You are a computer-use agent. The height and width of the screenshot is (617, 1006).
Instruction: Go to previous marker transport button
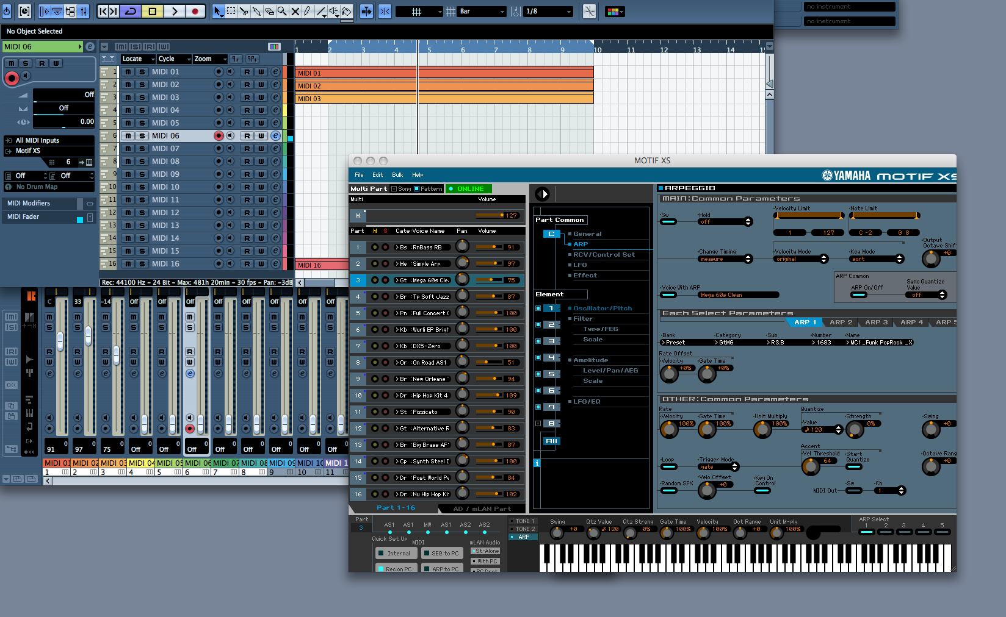click(x=104, y=11)
